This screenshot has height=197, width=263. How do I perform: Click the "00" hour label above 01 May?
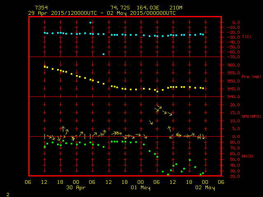(x=141, y=182)
